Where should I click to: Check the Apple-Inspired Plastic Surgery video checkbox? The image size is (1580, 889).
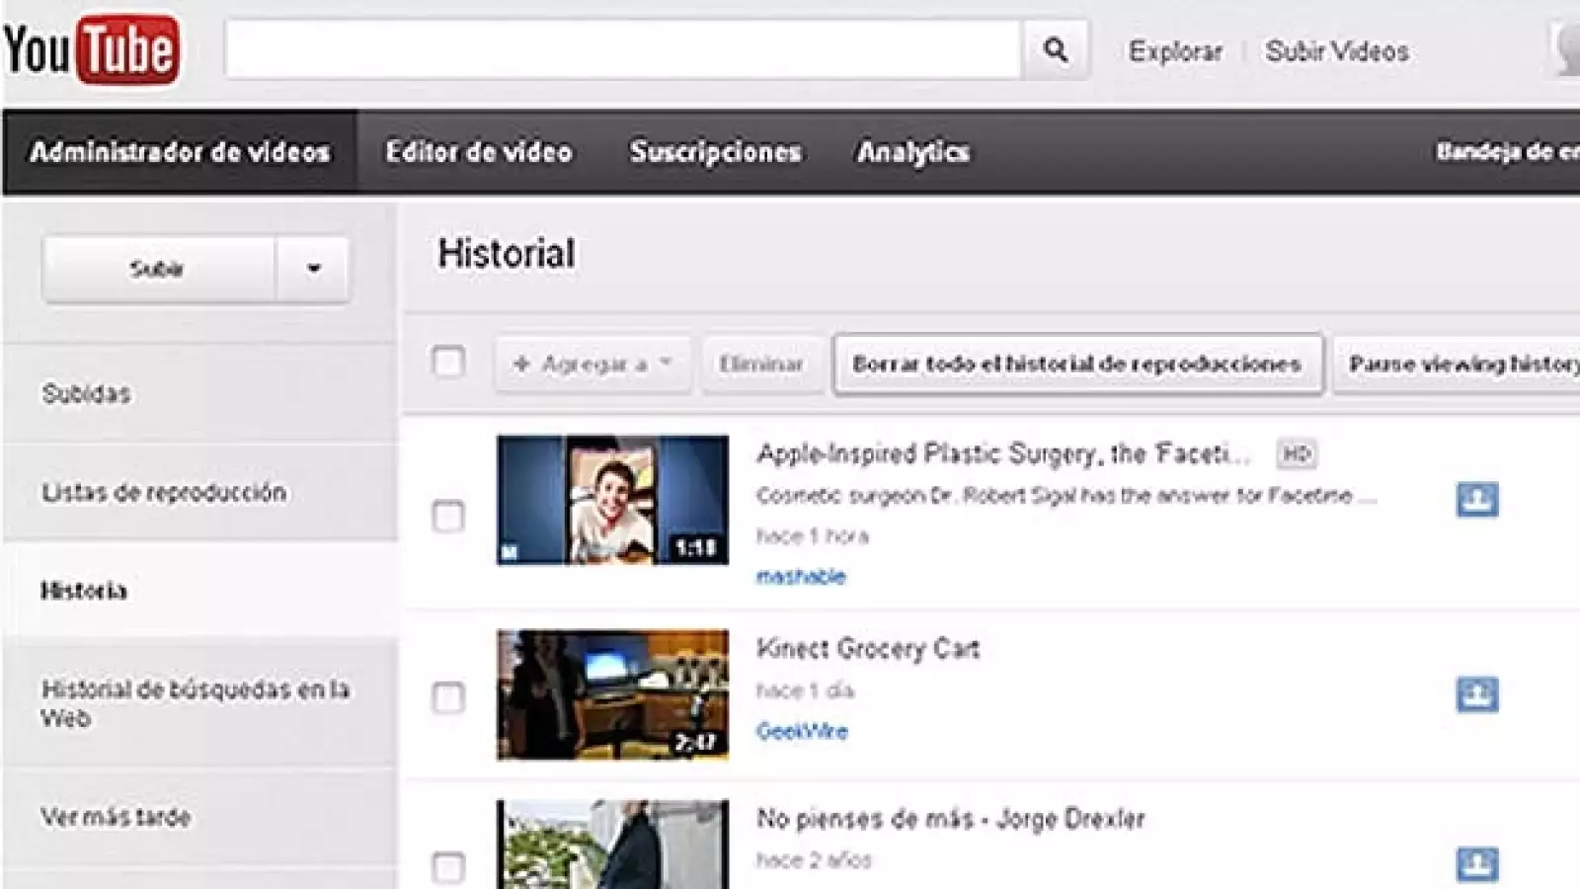click(x=449, y=514)
